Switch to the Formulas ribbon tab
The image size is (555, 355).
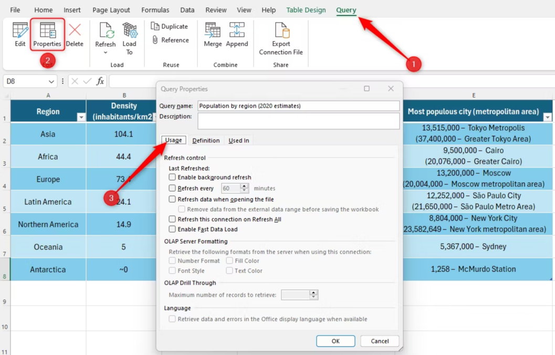click(155, 10)
